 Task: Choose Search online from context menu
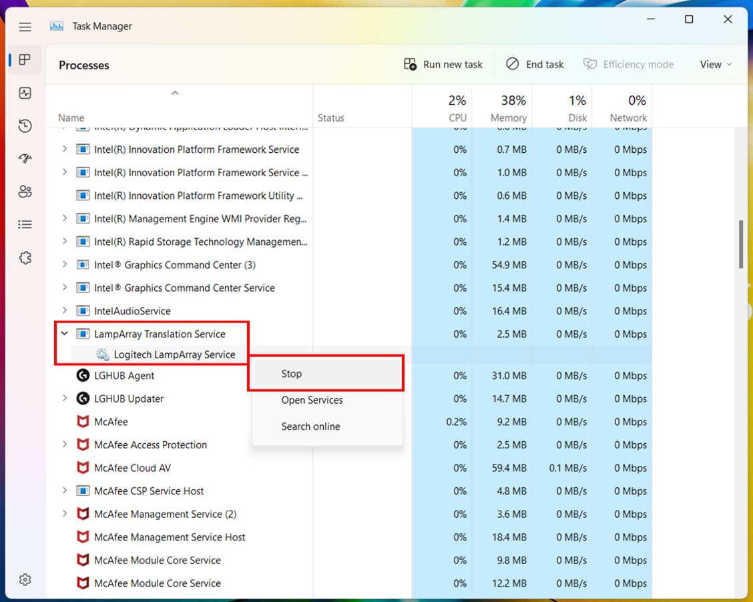(x=328, y=426)
